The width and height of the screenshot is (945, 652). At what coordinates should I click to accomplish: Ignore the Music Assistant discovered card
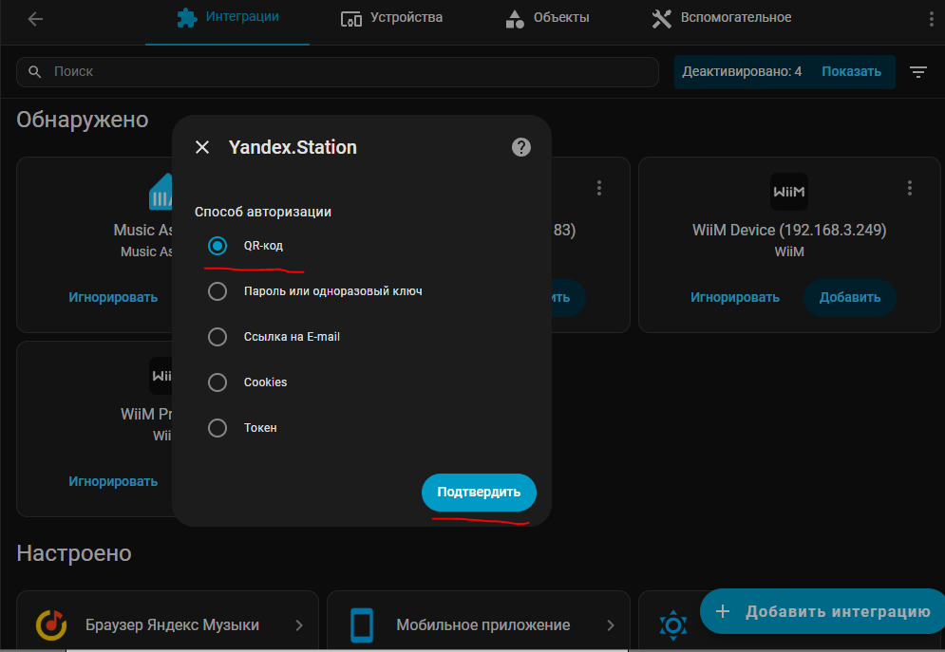pos(113,297)
